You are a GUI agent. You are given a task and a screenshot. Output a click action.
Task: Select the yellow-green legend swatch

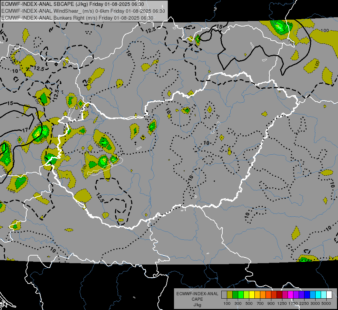point(247,294)
